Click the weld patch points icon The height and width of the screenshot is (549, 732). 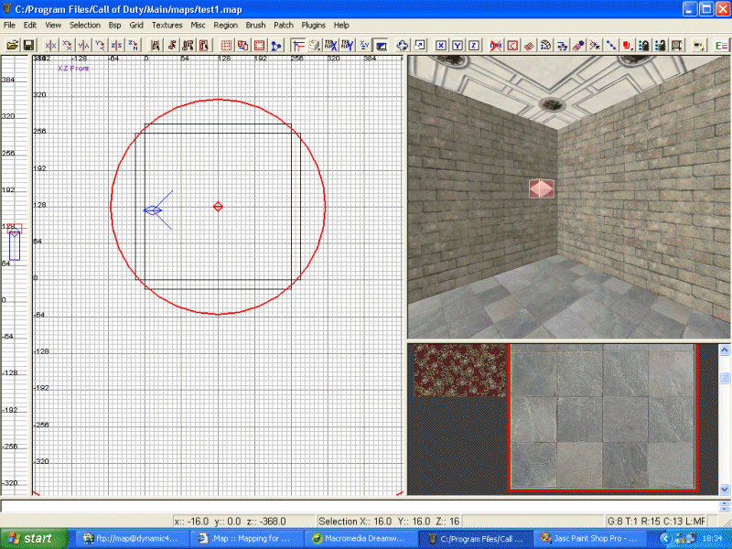click(578, 45)
